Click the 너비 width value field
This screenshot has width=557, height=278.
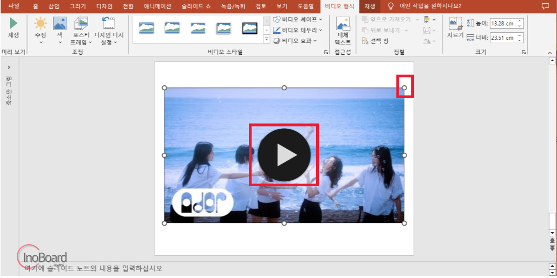tap(503, 38)
